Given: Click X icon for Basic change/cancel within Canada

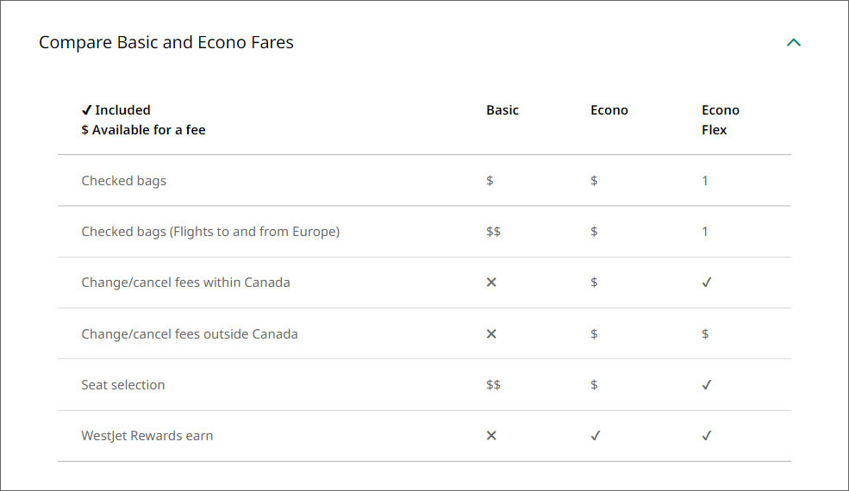Looking at the screenshot, I should tap(491, 283).
